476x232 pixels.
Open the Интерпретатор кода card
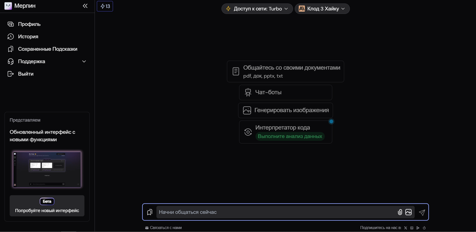286,132
